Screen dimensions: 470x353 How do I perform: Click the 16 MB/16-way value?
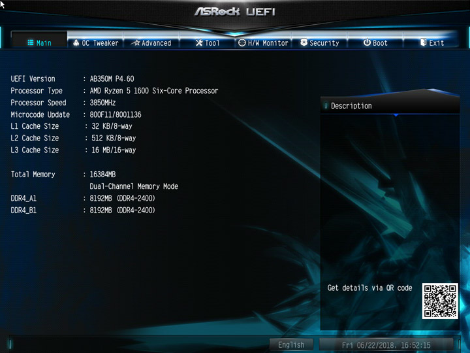[114, 150]
